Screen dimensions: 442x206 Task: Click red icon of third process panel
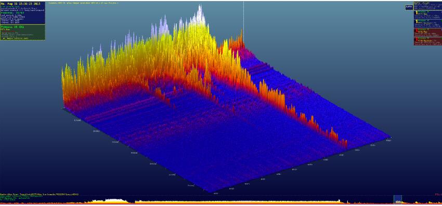coord(416,31)
